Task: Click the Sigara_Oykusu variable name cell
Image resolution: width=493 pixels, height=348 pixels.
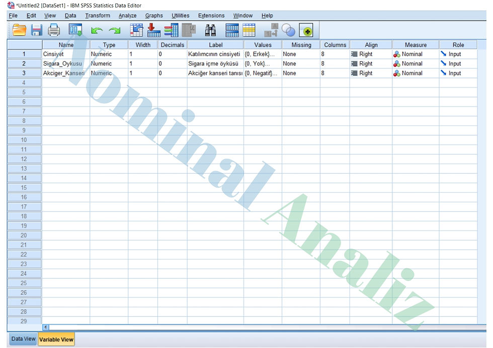Action: [x=66, y=64]
